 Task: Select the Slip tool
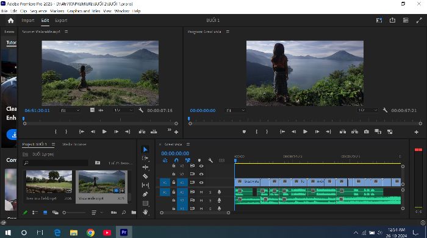tap(145, 185)
